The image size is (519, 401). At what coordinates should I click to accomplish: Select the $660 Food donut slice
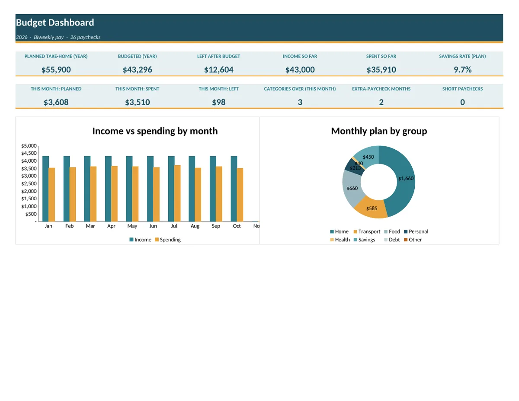click(352, 188)
